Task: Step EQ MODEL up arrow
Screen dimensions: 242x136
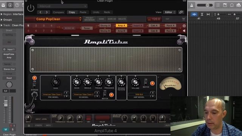Action: pyautogui.click(x=97, y=93)
